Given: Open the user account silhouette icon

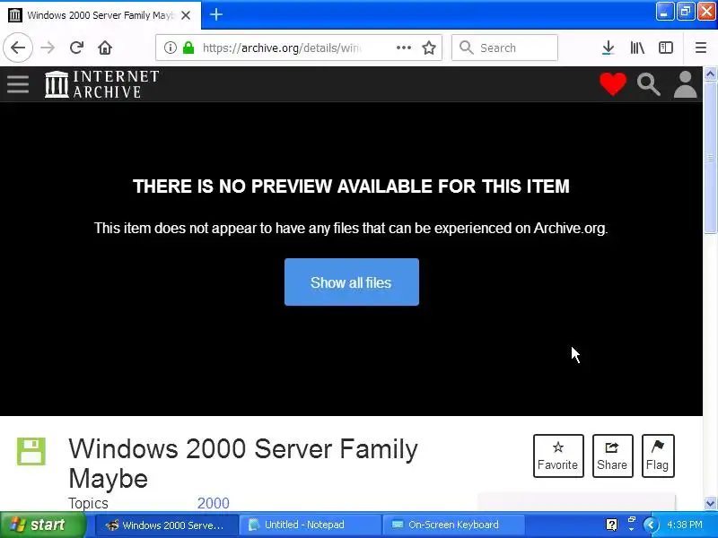Looking at the screenshot, I should coord(685,84).
